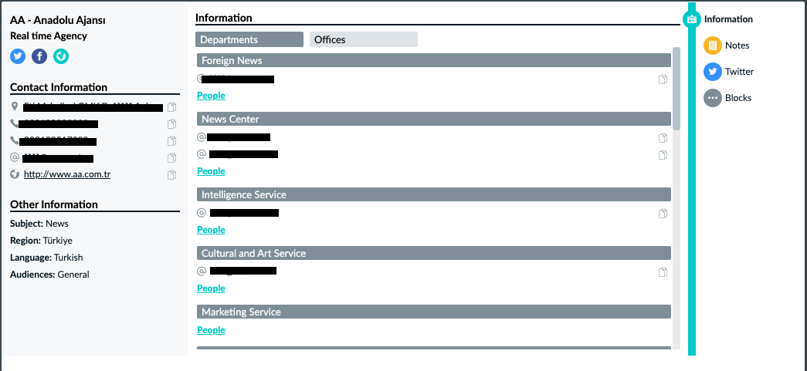Open the agency's Twitter profile icon
The width and height of the screenshot is (807, 371).
tap(18, 56)
